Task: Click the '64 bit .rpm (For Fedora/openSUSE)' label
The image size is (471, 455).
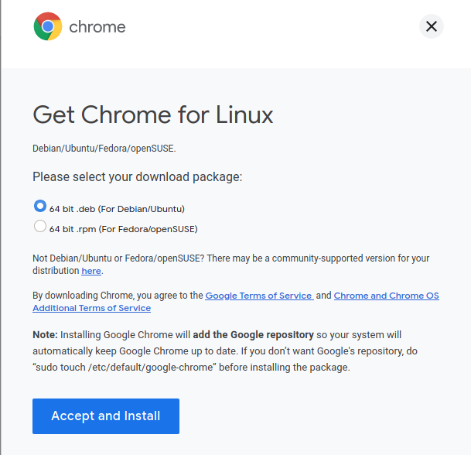Action: [x=124, y=229]
